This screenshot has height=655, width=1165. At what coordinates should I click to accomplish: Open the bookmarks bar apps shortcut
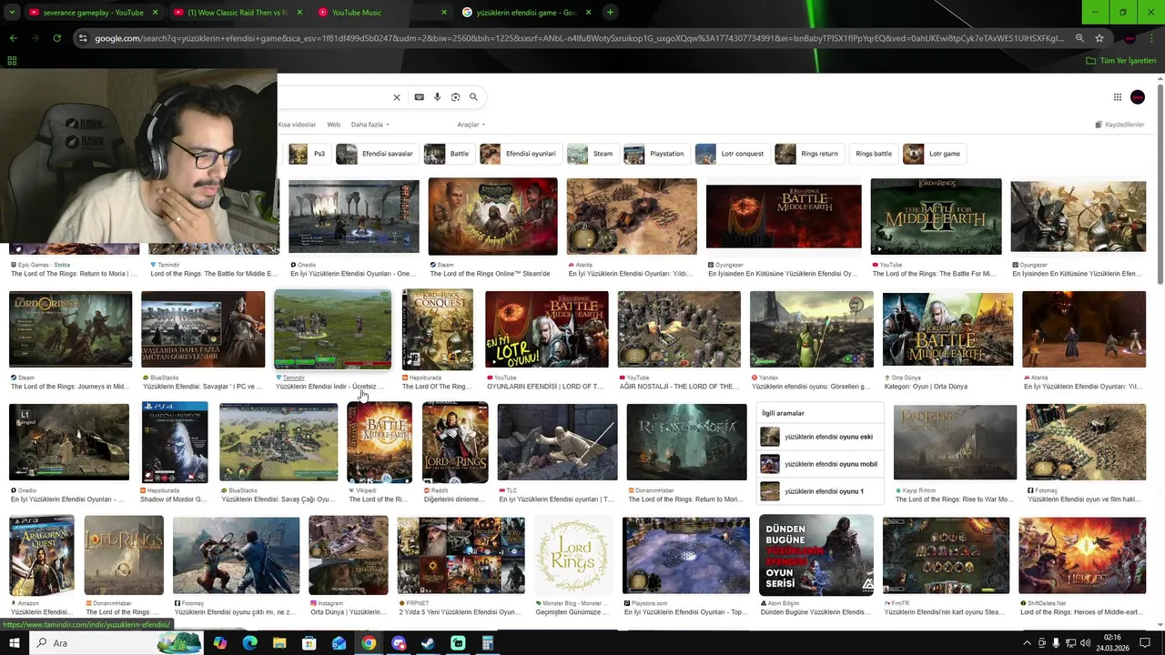[12, 60]
